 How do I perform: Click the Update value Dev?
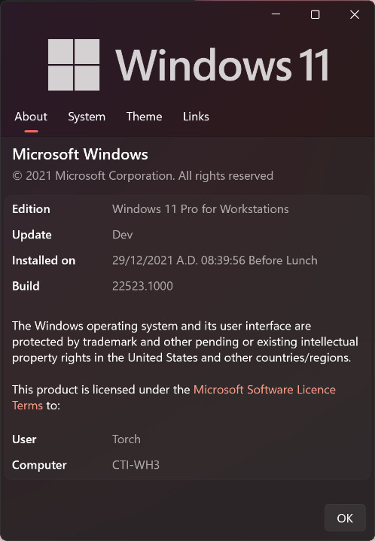(x=122, y=235)
